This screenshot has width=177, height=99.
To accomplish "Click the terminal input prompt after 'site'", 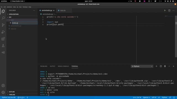I will (48, 95).
